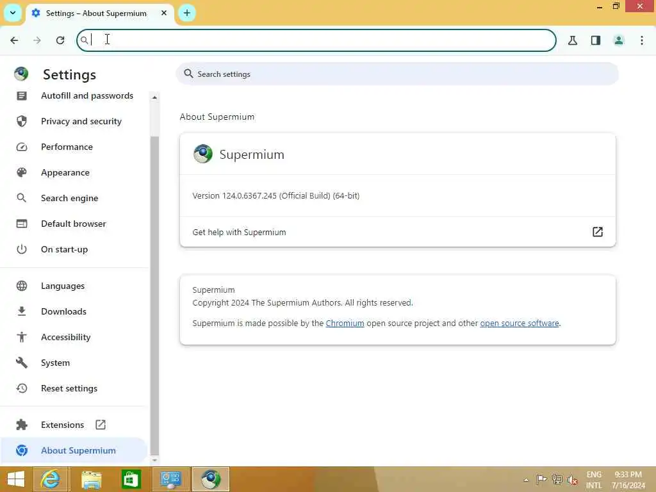Click the Search engine magnifier icon
The width and height of the screenshot is (656, 492).
coord(22,198)
